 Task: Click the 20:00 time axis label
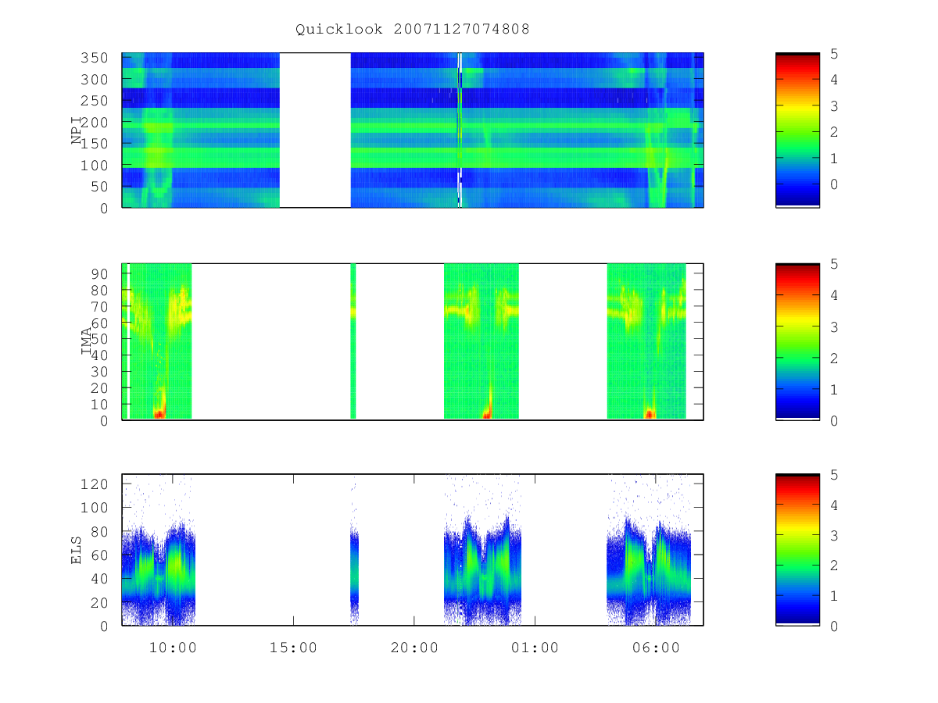pos(414,648)
